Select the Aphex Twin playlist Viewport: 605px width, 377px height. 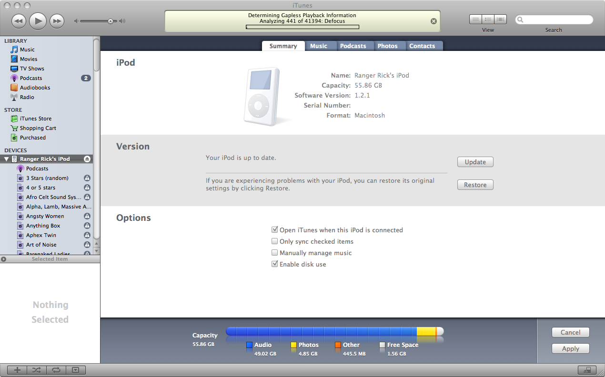[x=41, y=235]
